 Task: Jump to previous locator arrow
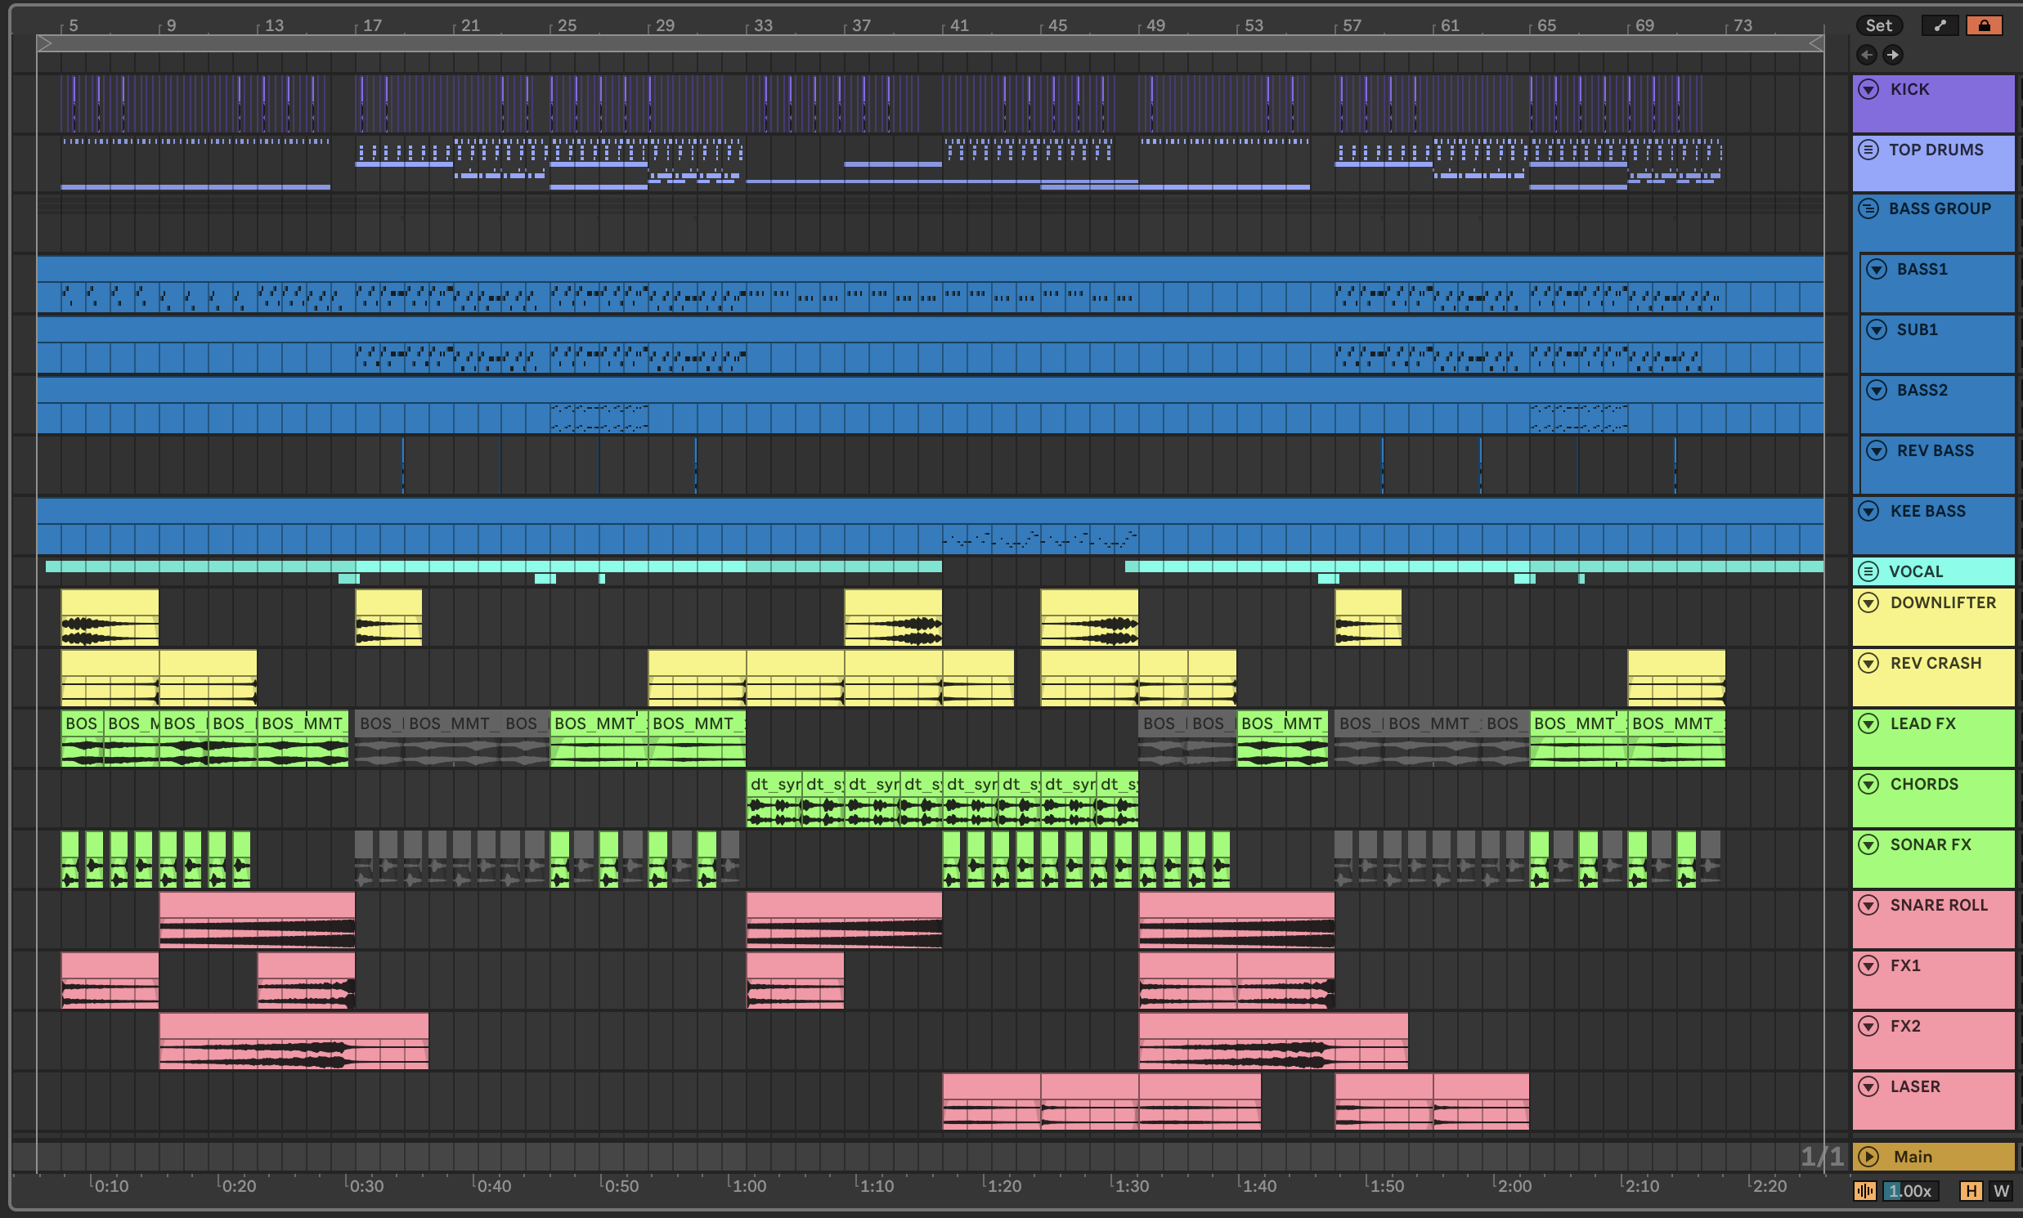click(1867, 55)
